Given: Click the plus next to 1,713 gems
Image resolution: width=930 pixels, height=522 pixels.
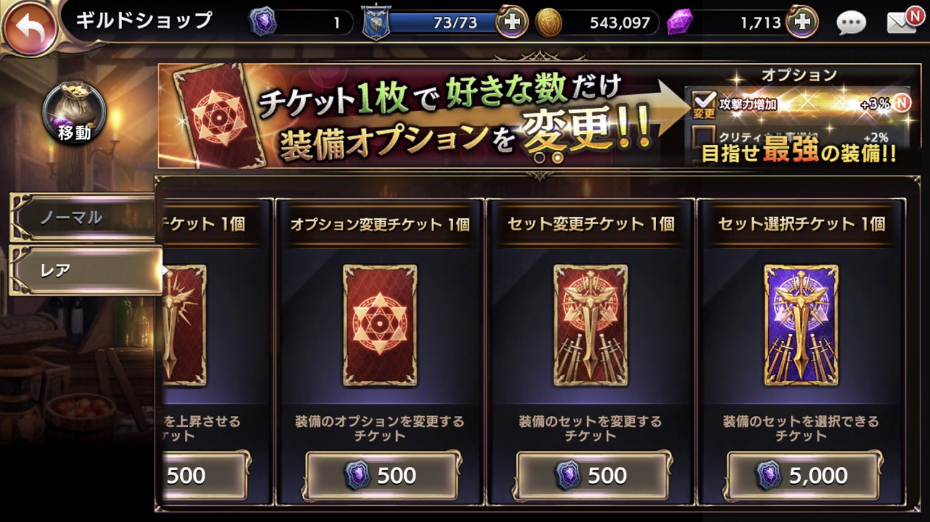Looking at the screenshot, I should coord(802,22).
